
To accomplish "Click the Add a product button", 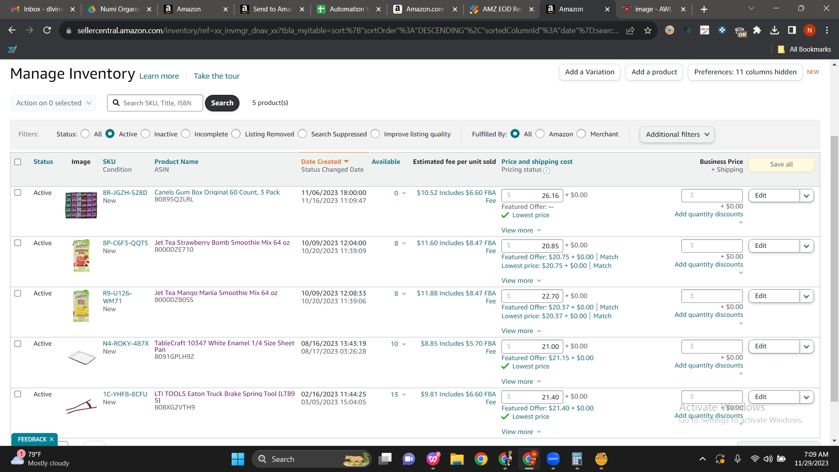I will pyautogui.click(x=654, y=72).
